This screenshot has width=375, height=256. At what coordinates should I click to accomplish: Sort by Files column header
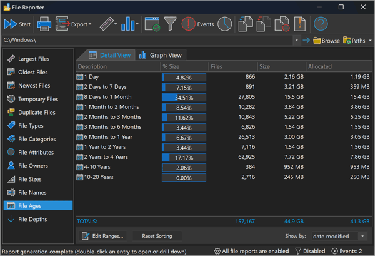233,66
